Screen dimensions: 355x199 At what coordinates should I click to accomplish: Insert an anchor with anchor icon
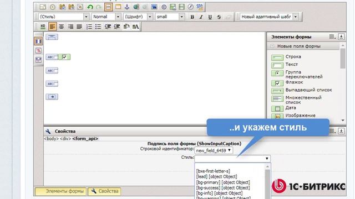[127, 7]
